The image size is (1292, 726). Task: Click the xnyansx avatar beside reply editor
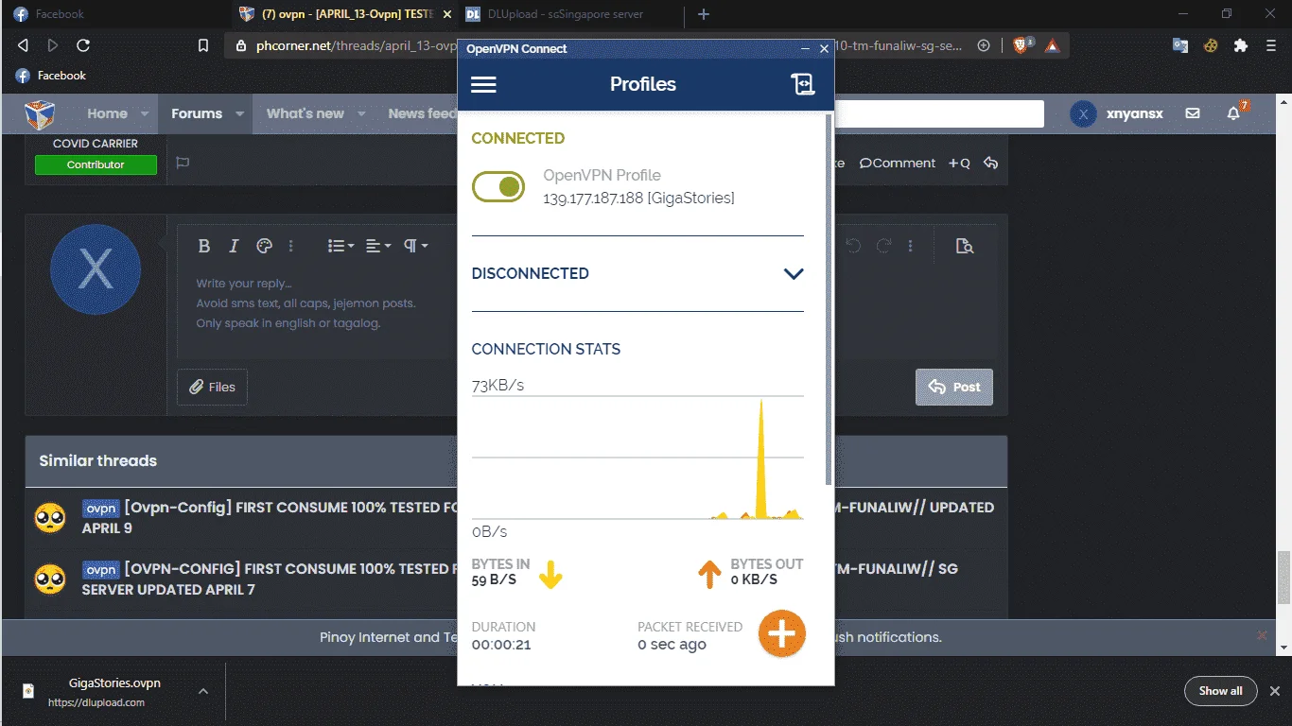click(96, 269)
